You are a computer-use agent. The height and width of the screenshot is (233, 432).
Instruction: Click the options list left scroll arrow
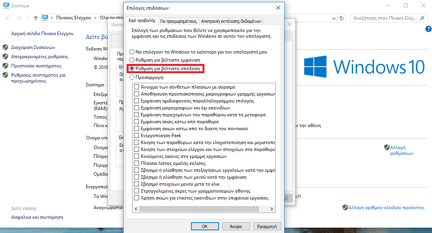click(136, 209)
